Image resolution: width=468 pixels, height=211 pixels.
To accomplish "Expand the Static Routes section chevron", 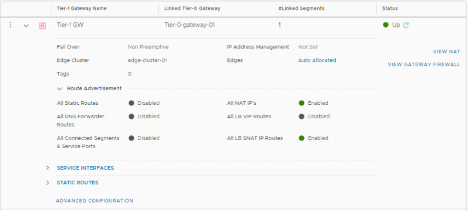I will point(47,183).
